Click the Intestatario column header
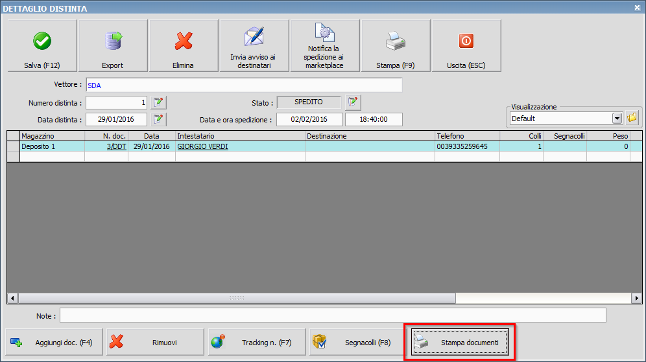646x362 pixels. tap(240, 136)
